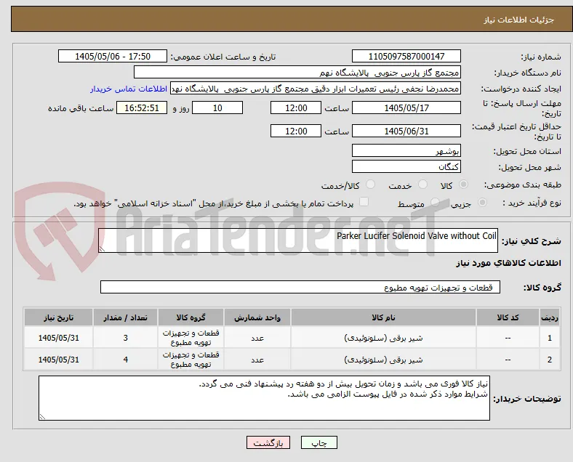Image resolution: width=573 pixels, height=462 pixels.
Task: Click the announcement date field 1405/05/06 - 17:50
Action: (x=113, y=56)
